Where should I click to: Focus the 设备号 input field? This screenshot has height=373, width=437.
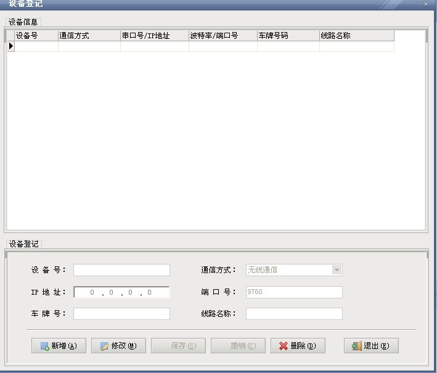(122, 270)
